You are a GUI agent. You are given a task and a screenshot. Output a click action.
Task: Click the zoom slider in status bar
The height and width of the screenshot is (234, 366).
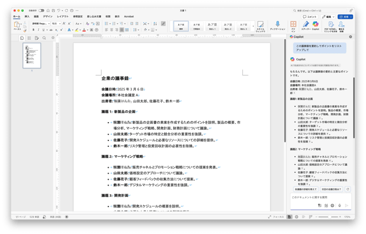(328, 217)
